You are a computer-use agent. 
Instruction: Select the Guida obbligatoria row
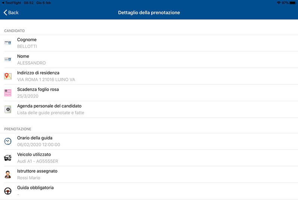pos(149,191)
